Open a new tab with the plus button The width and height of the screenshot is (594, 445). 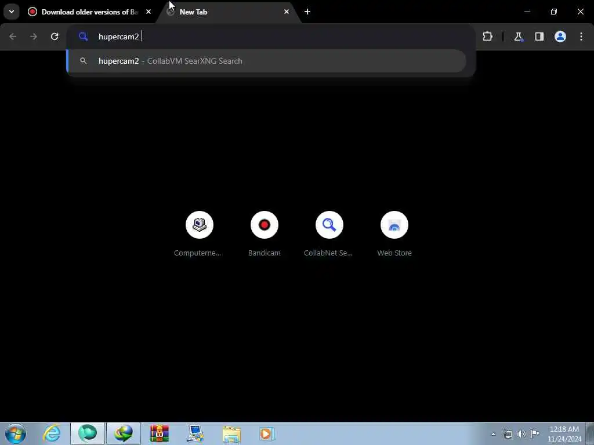307,12
